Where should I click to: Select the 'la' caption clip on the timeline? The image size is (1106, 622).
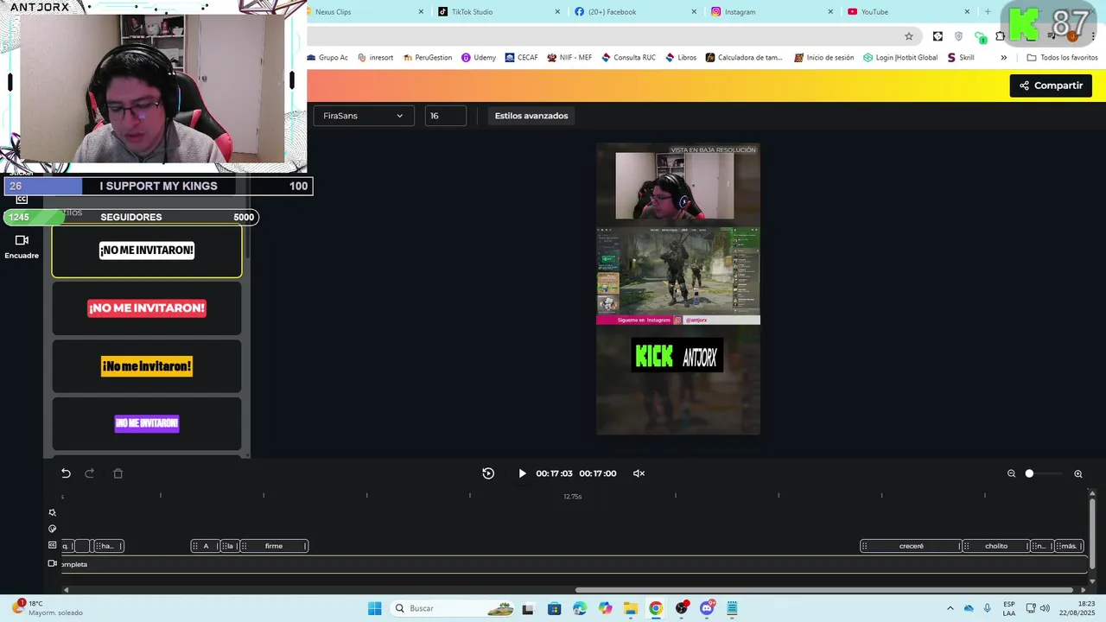point(229,546)
